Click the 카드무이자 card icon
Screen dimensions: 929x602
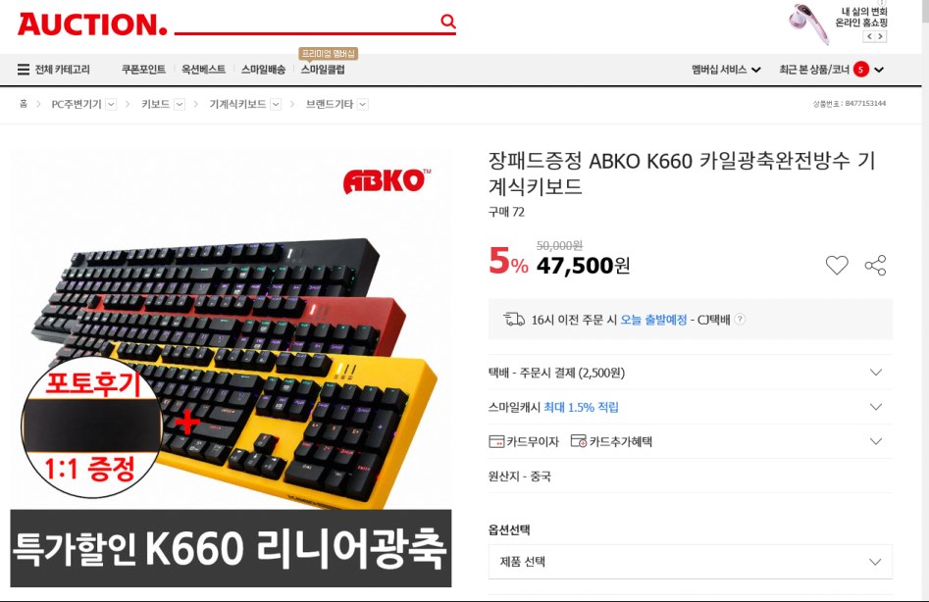(496, 441)
